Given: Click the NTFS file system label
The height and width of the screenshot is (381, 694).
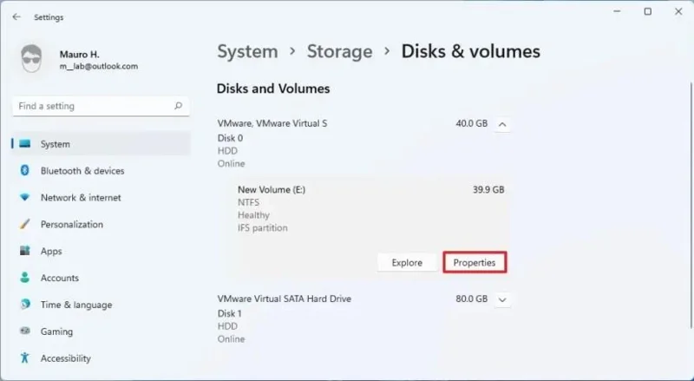Looking at the screenshot, I should click(248, 202).
